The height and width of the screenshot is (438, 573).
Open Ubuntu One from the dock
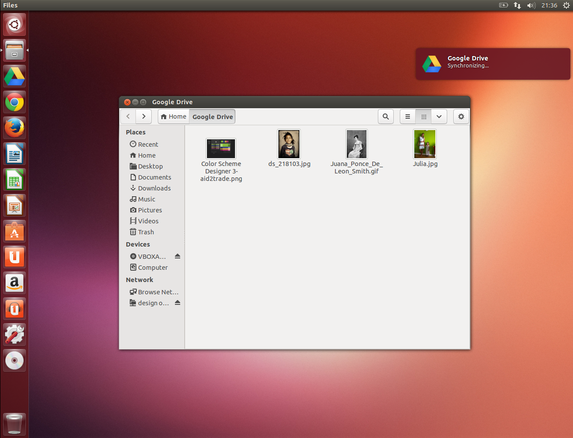coord(14,257)
